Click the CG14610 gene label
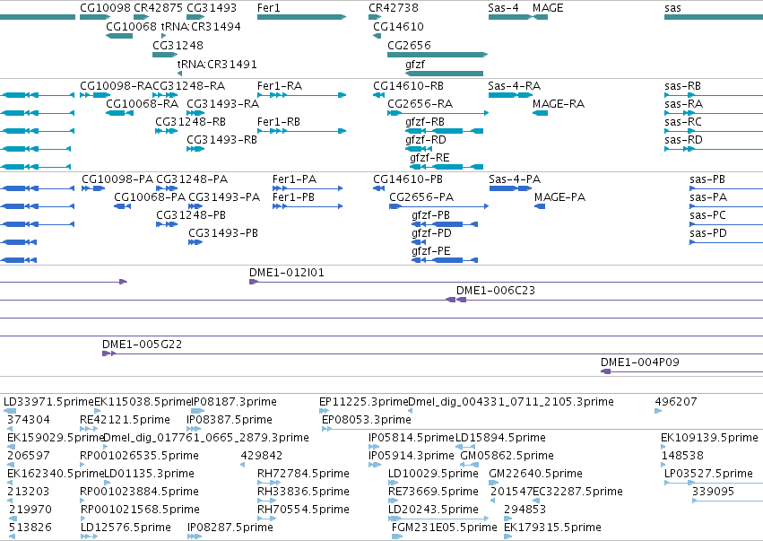 [x=398, y=26]
